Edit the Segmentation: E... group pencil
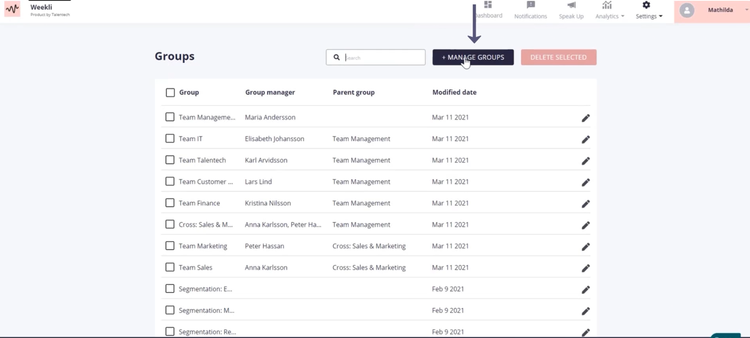Viewport: 750px width, 338px height. coord(585,289)
